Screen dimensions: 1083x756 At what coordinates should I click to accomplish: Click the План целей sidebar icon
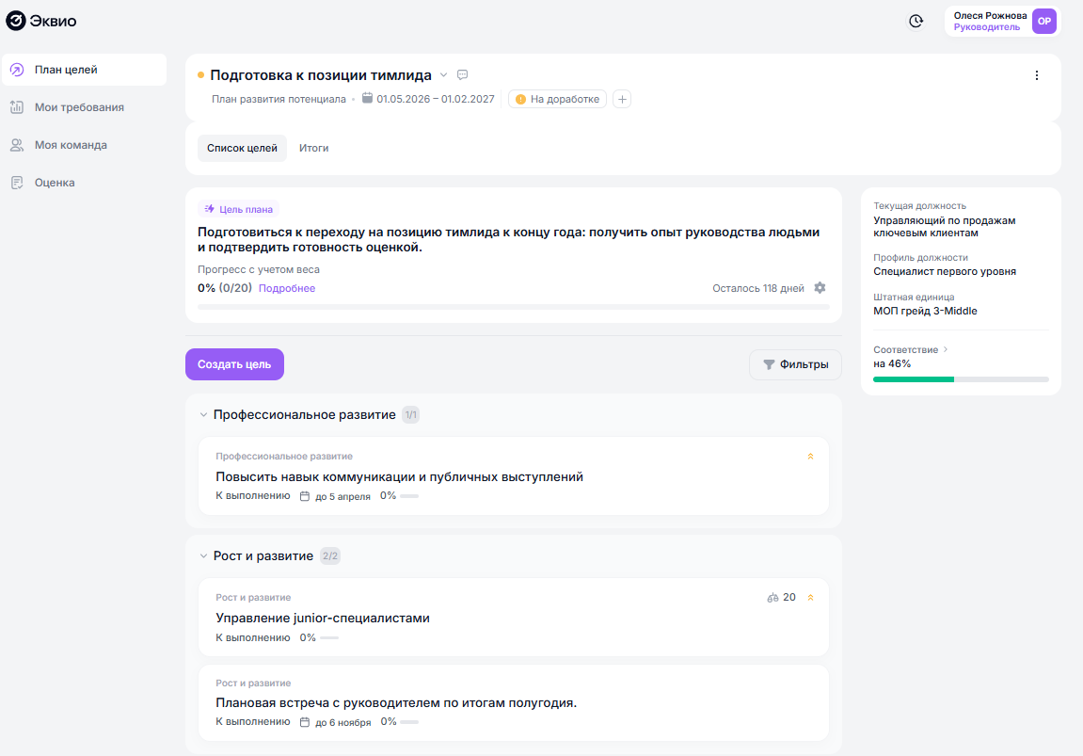[17, 70]
